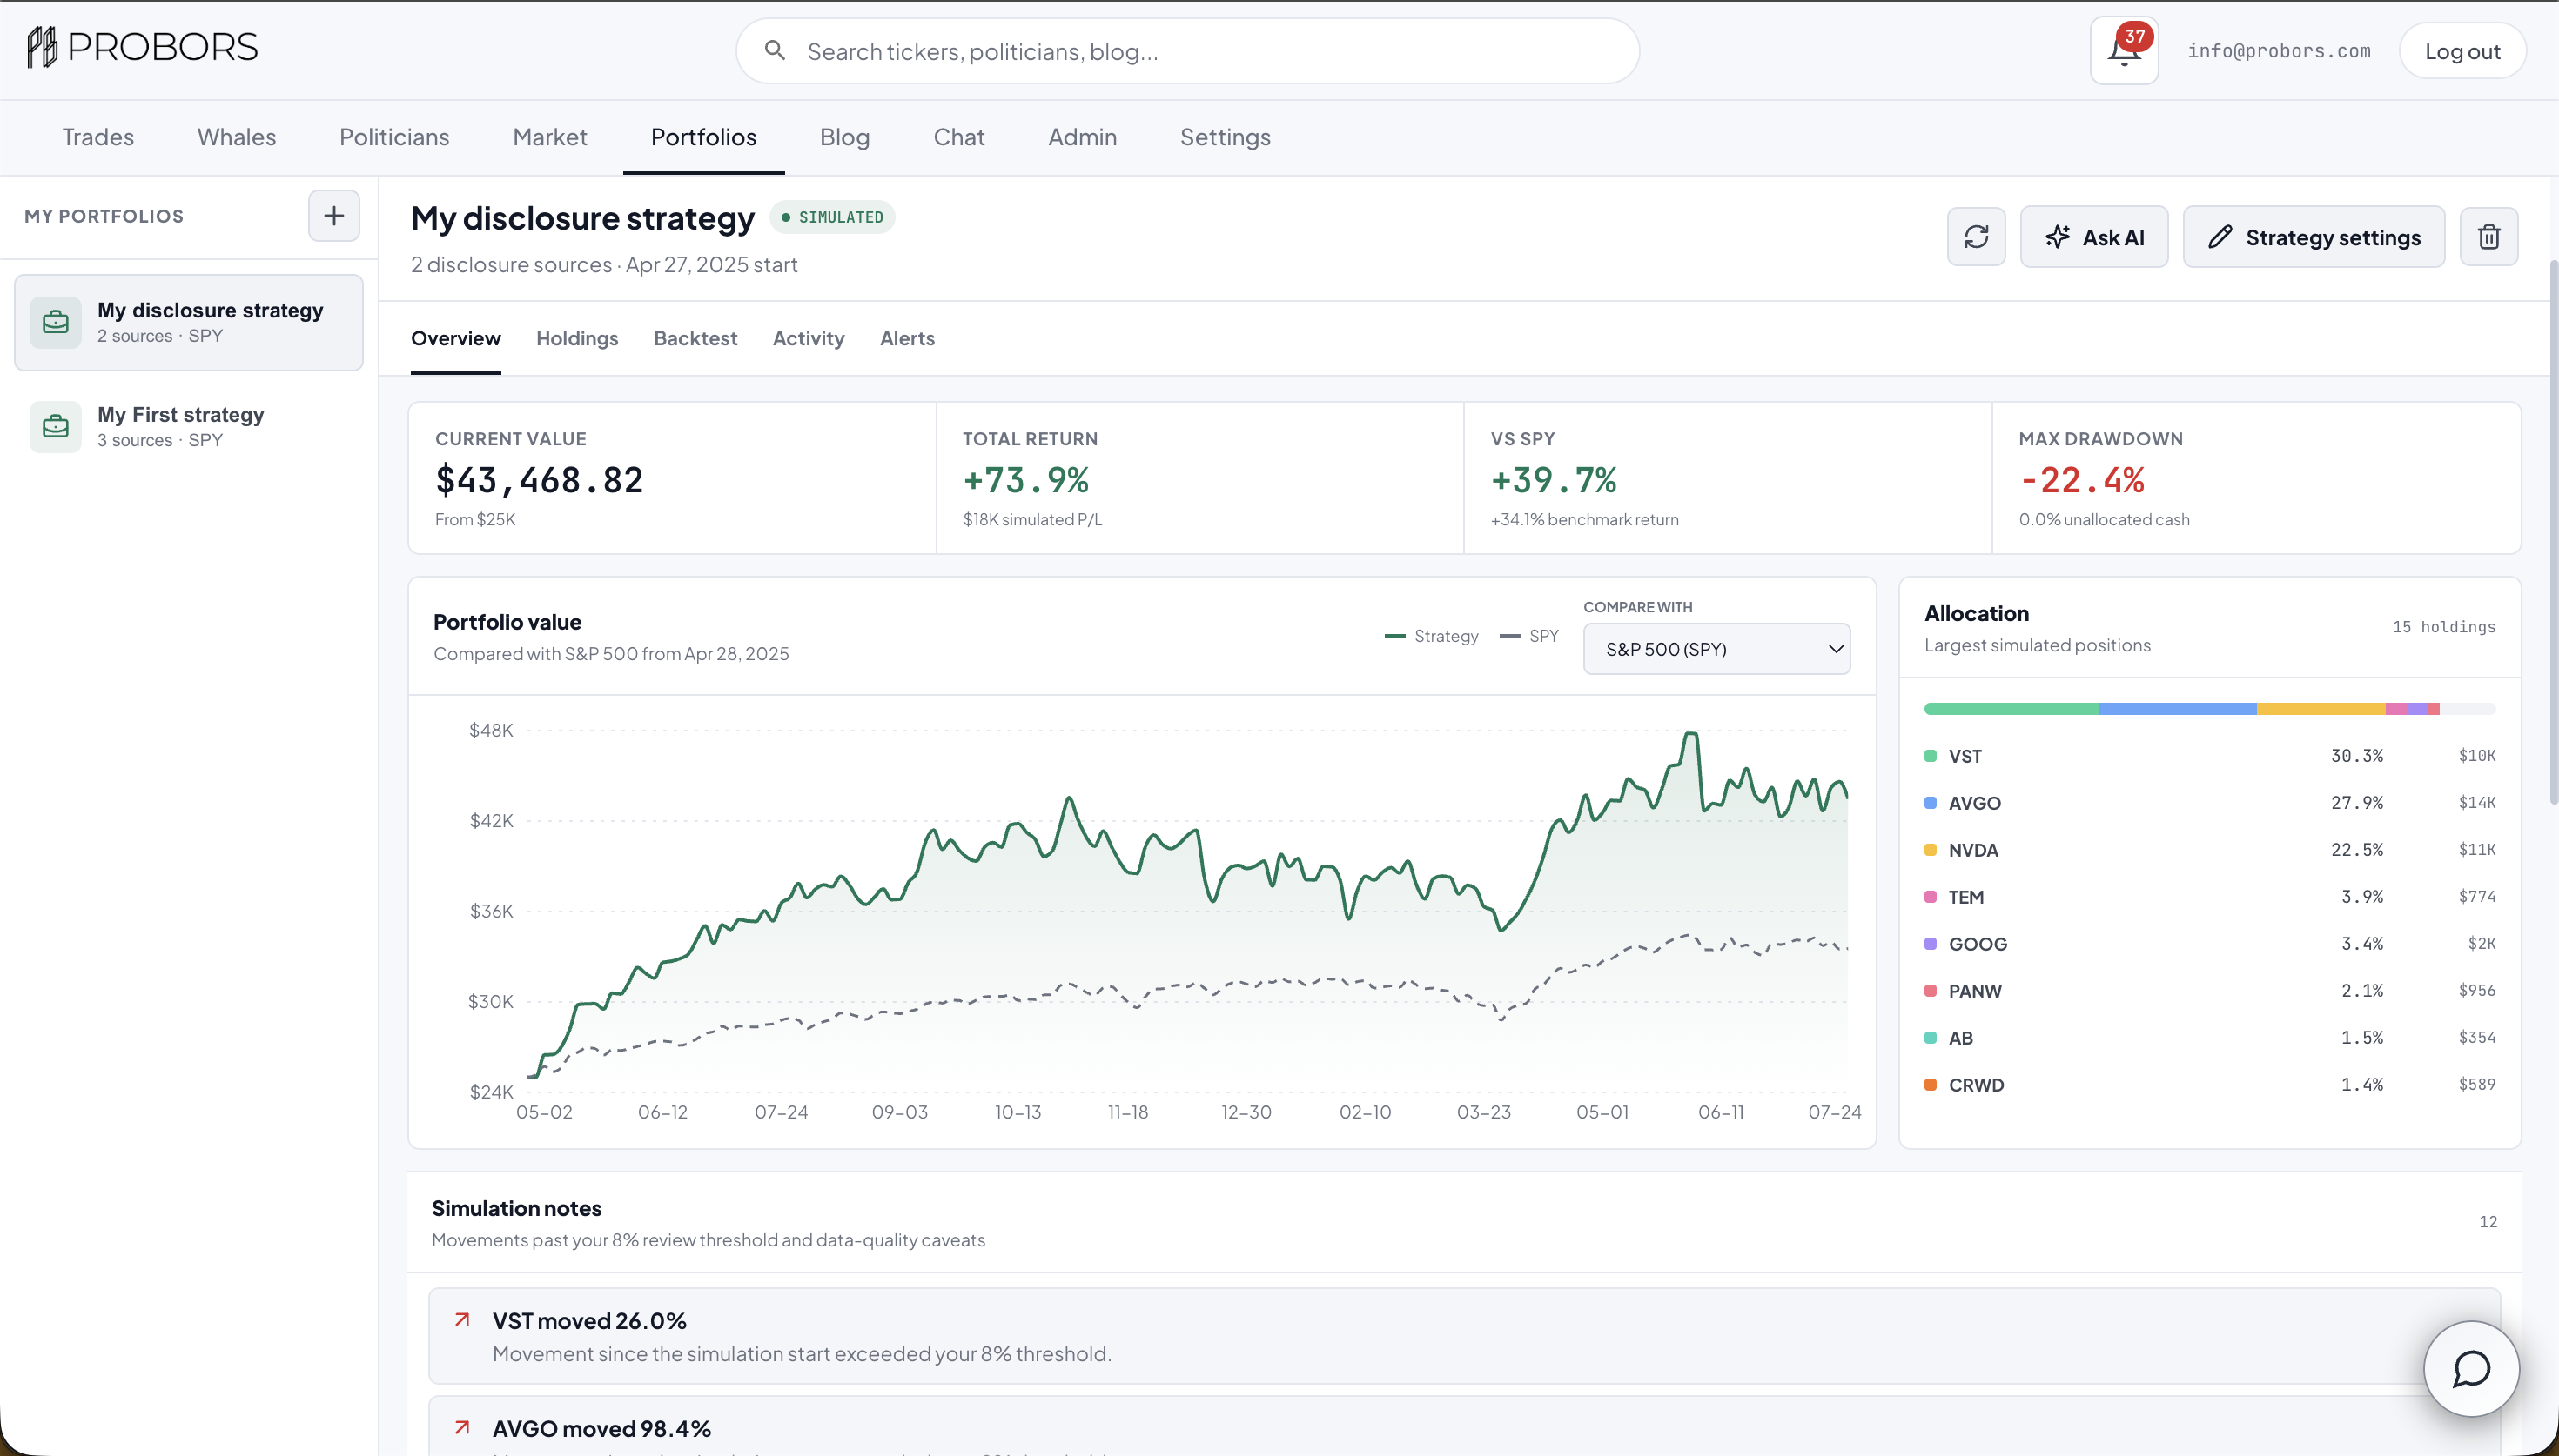Click the CRWD orange allocation swatch
The height and width of the screenshot is (1456, 2559).
[x=1931, y=1085]
